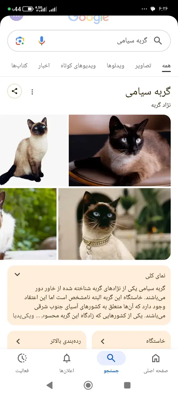This screenshot has width=178, height=396.
Task: Open the فعالیت activity tab
Action: pyautogui.click(x=22, y=363)
